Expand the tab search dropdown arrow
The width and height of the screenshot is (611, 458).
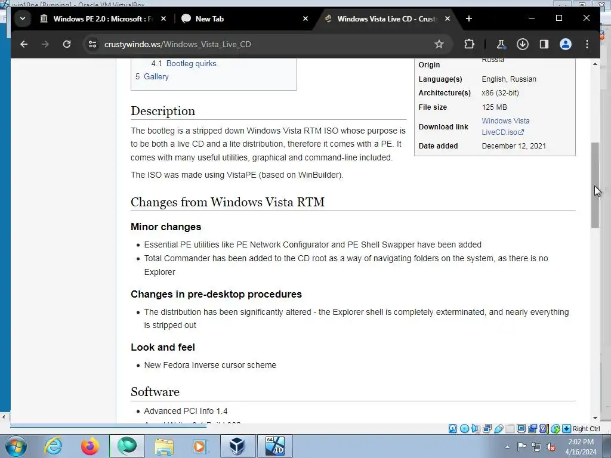click(23, 18)
